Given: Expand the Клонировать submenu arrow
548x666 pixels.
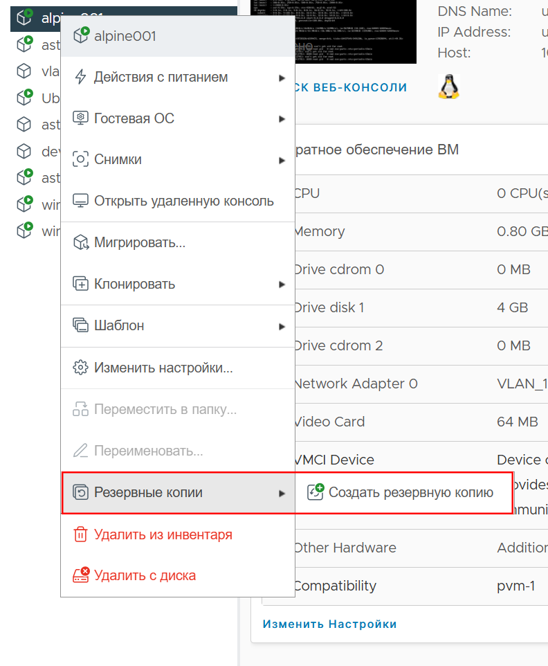Looking at the screenshot, I should tap(282, 284).
